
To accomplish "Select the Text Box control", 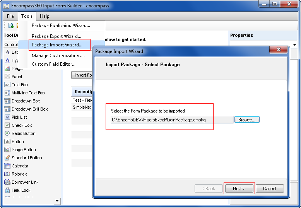I will pyautogui.click(x=20, y=85).
